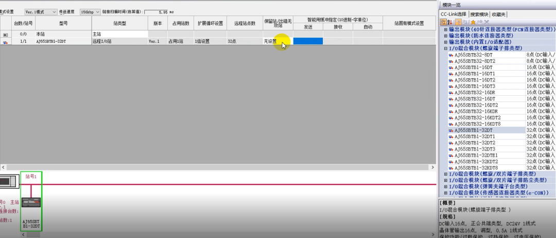
Task: Click the remote station icon in row 1/1
Action: point(5,42)
